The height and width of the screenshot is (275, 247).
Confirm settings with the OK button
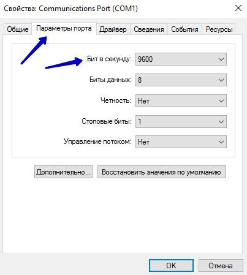coord(171,266)
